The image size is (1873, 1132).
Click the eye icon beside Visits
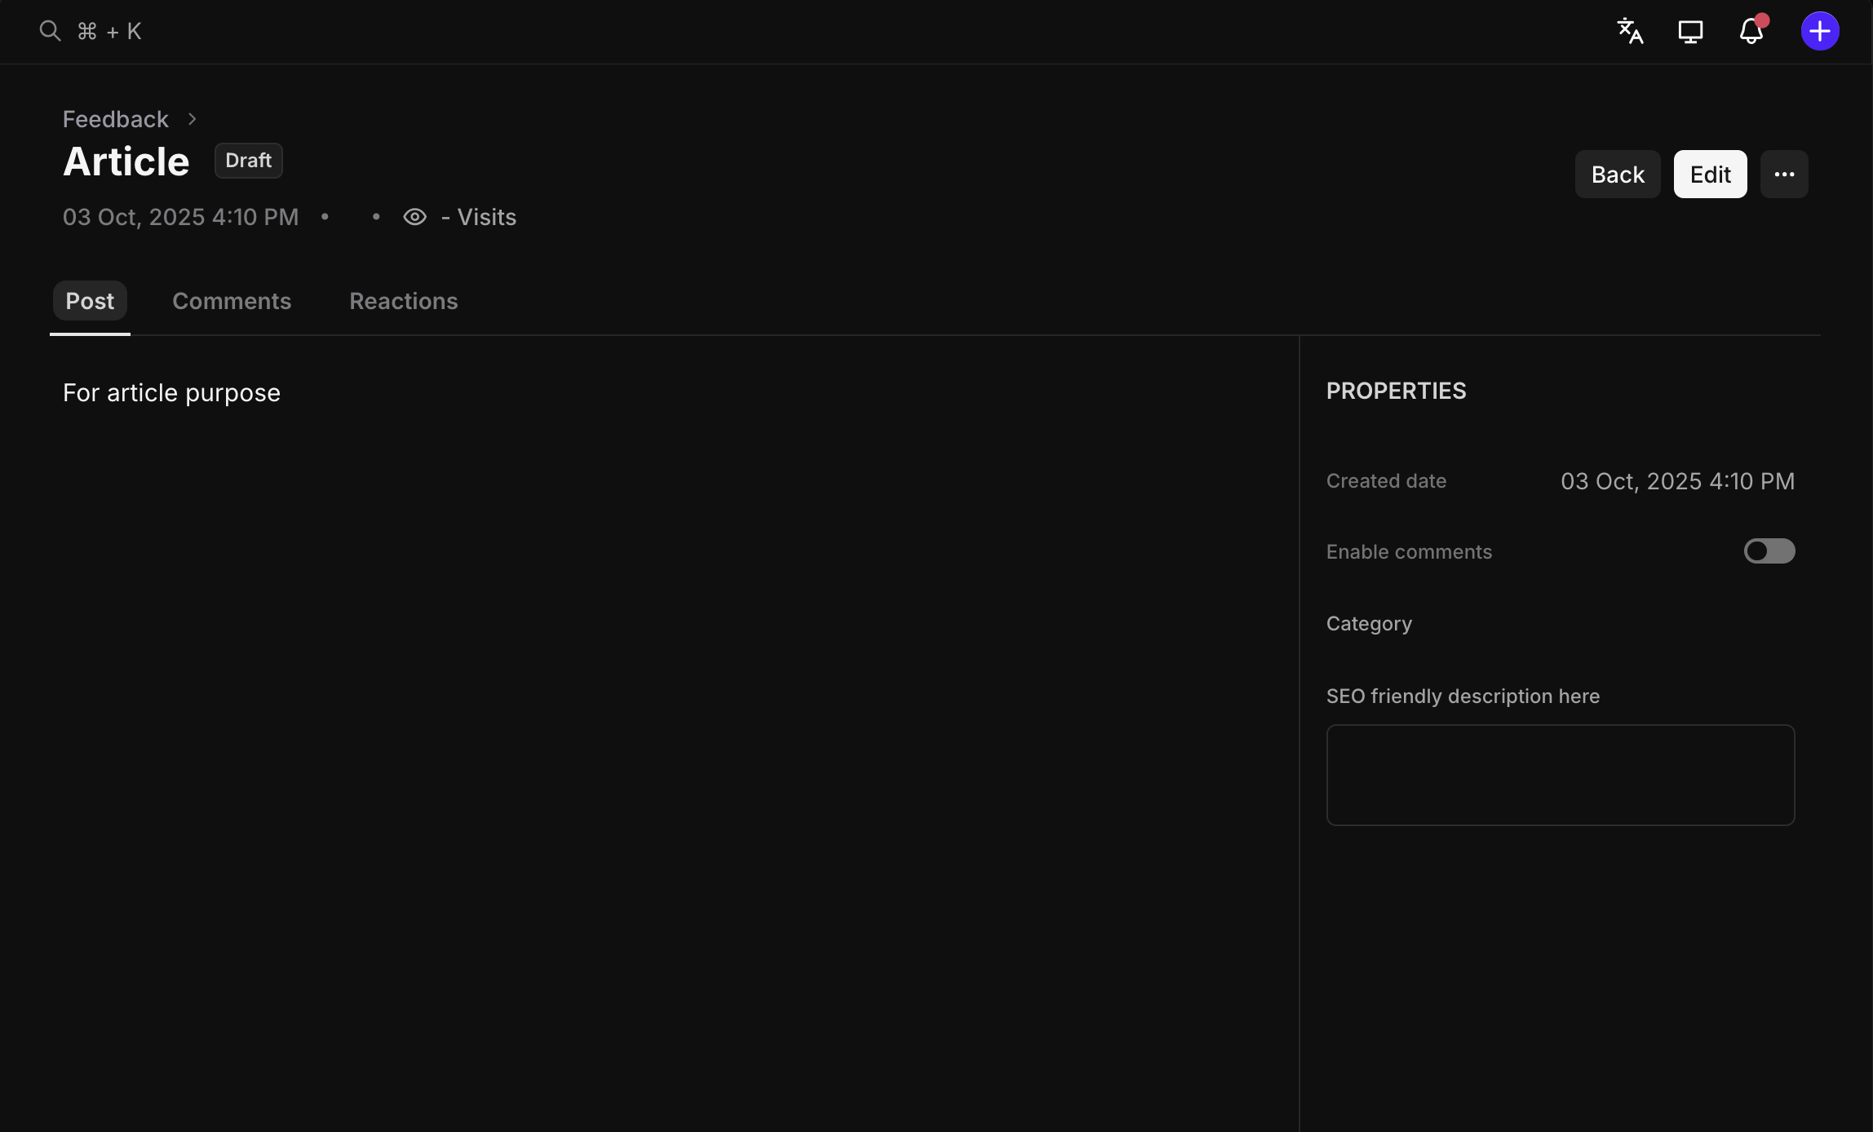tap(414, 217)
